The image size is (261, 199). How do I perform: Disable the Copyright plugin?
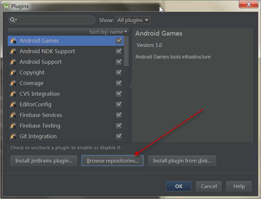point(119,73)
